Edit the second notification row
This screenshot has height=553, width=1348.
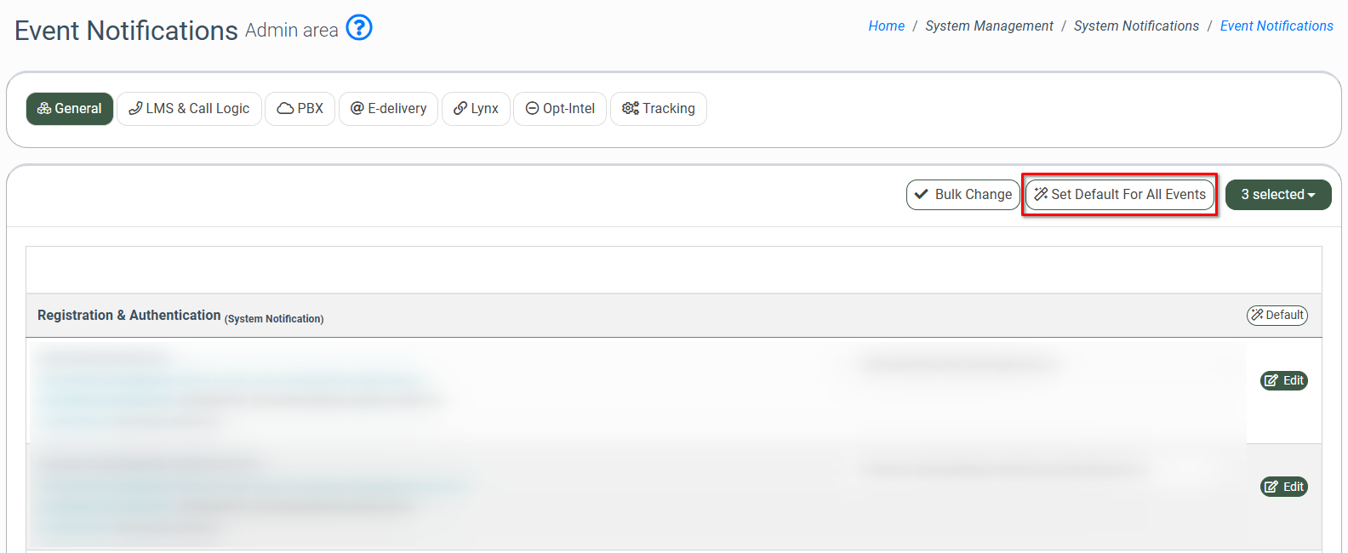click(1283, 487)
